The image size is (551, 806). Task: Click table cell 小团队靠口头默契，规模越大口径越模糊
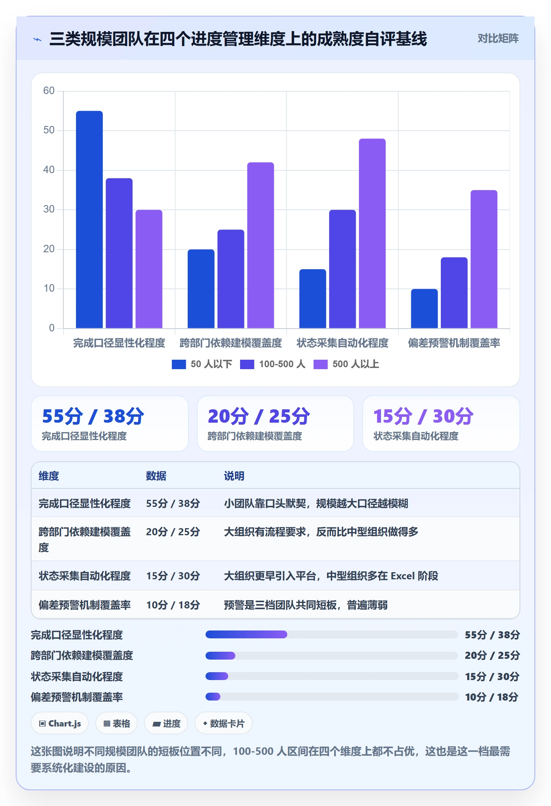(316, 503)
